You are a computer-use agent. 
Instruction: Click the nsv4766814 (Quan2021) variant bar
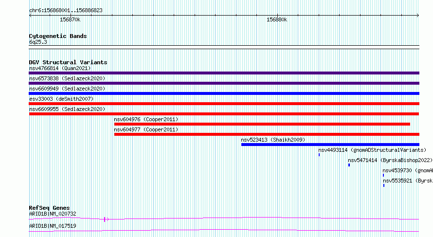pyautogui.click(x=224, y=73)
